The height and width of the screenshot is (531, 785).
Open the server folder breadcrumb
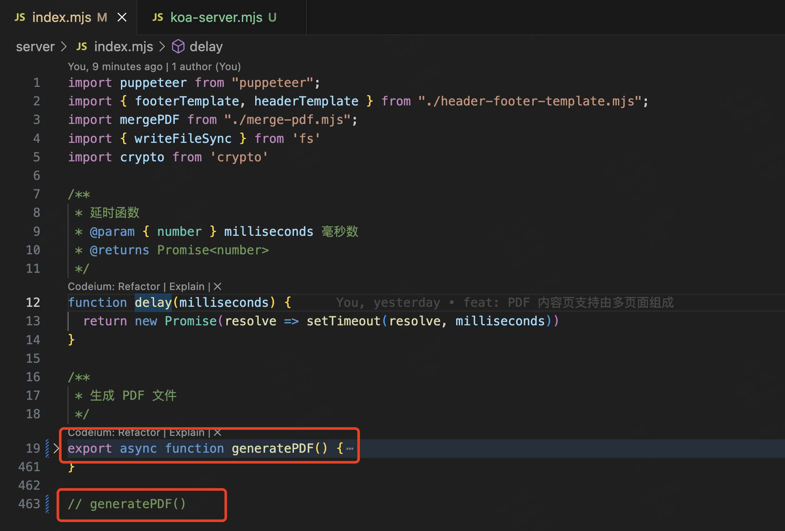click(35, 46)
